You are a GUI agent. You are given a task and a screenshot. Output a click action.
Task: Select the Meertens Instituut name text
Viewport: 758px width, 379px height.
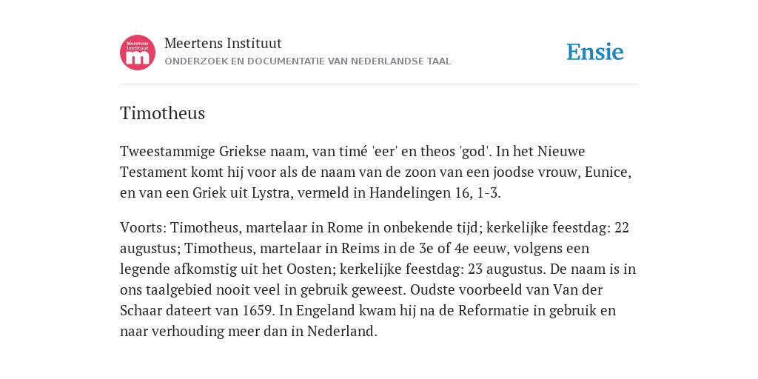coord(223,43)
